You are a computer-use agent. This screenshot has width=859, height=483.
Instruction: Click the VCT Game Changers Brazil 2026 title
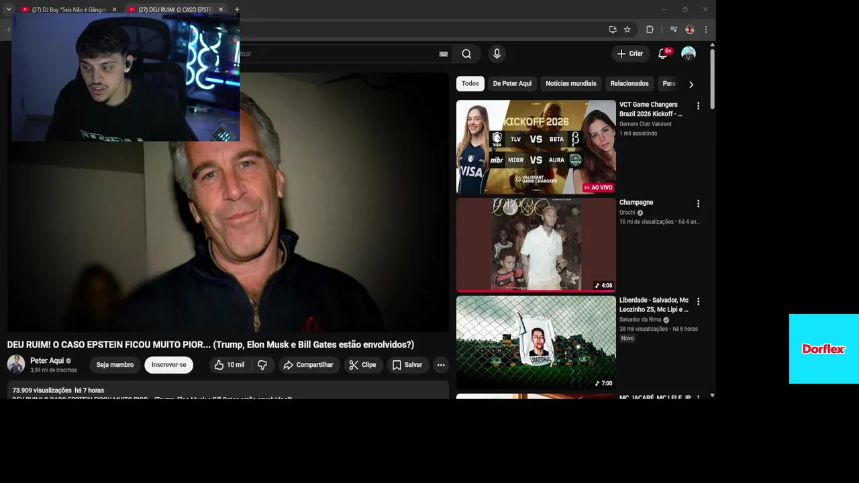click(x=651, y=109)
